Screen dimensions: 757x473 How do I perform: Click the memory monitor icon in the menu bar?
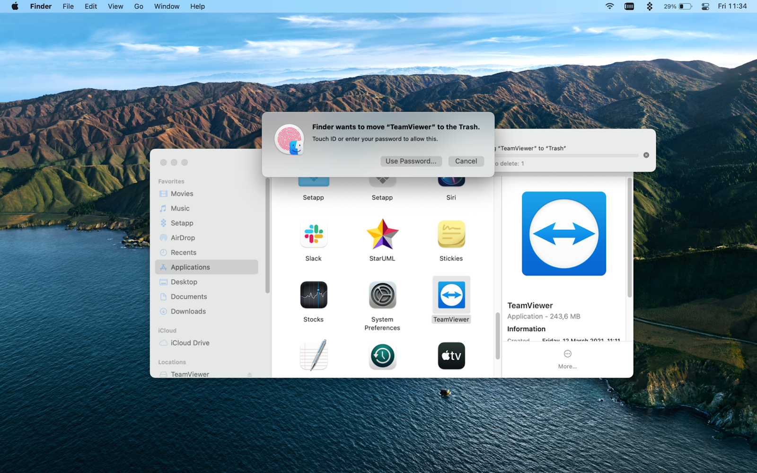(x=629, y=6)
